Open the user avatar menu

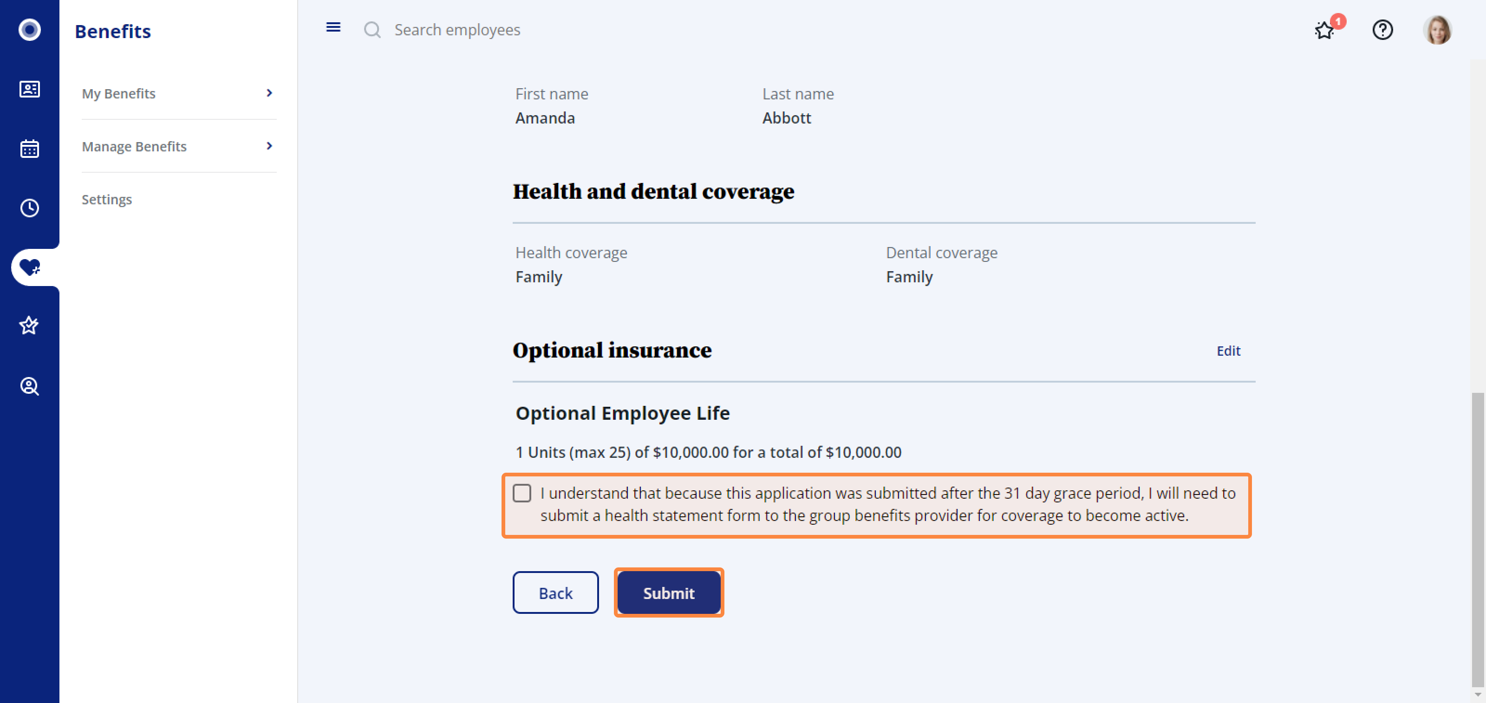click(x=1437, y=29)
